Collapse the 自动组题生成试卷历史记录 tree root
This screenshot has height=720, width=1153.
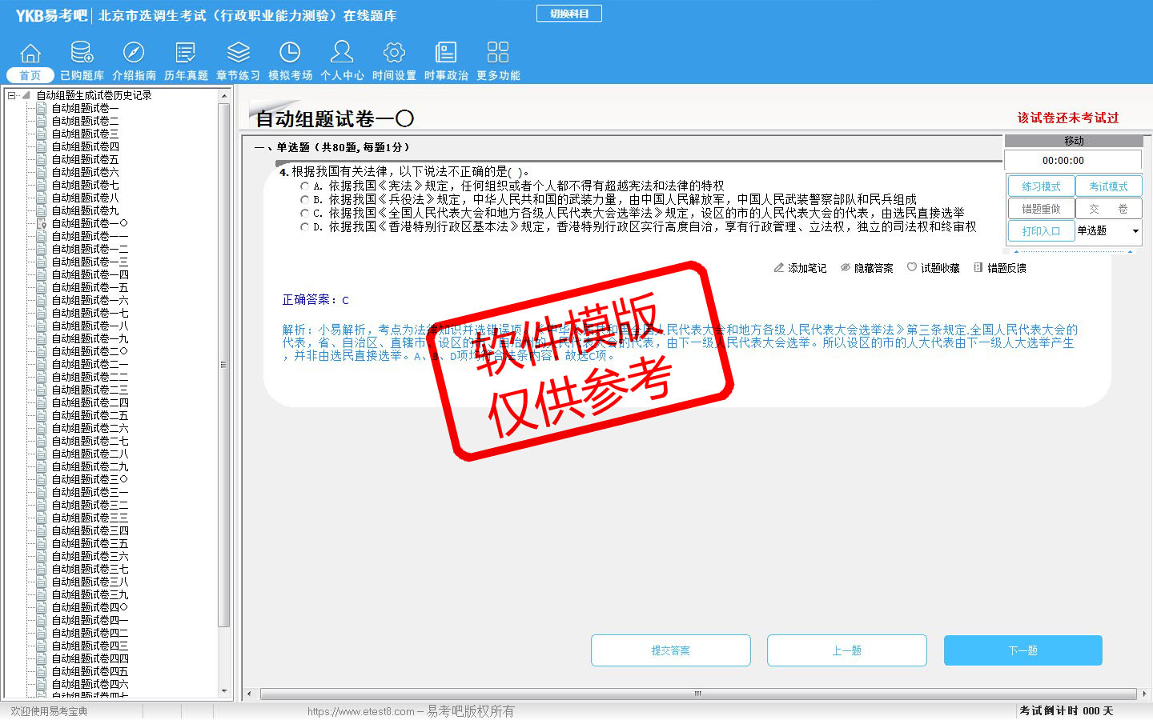tap(12, 95)
